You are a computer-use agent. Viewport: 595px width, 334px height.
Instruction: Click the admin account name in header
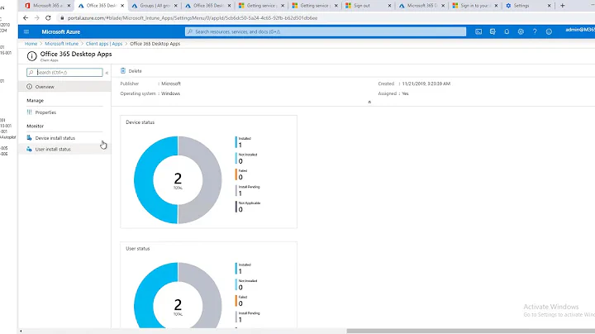coord(580,30)
